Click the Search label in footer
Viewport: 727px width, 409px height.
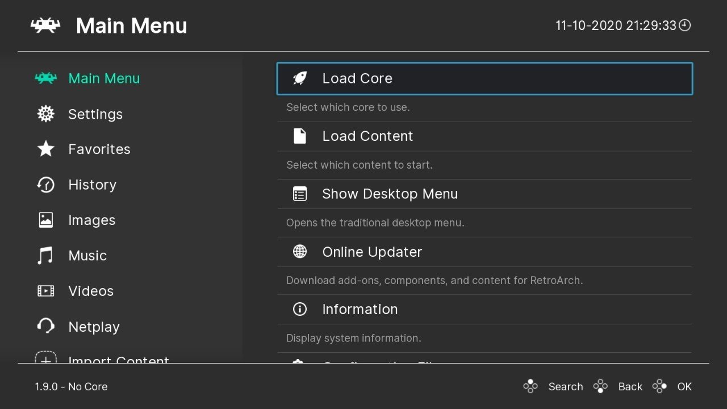566,386
